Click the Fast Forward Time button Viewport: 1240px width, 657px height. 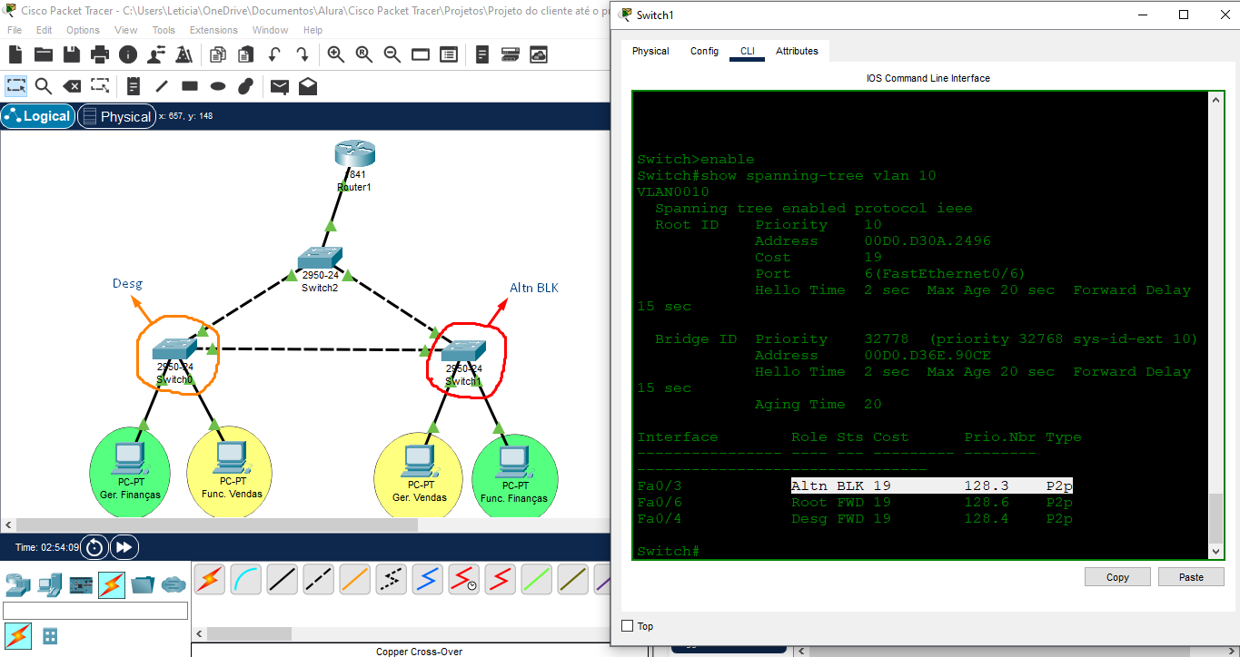tap(124, 547)
